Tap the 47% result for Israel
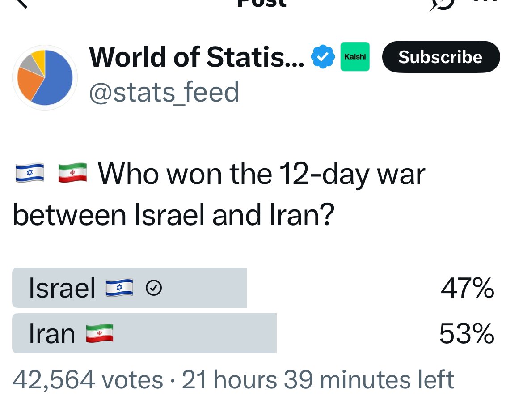Screen dimensions: 523x413 (467, 288)
